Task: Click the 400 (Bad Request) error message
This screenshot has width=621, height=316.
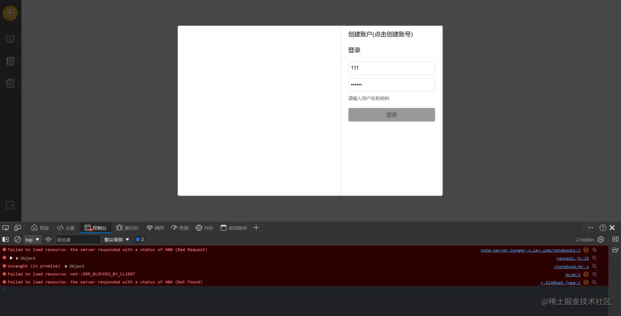Action: (107, 250)
